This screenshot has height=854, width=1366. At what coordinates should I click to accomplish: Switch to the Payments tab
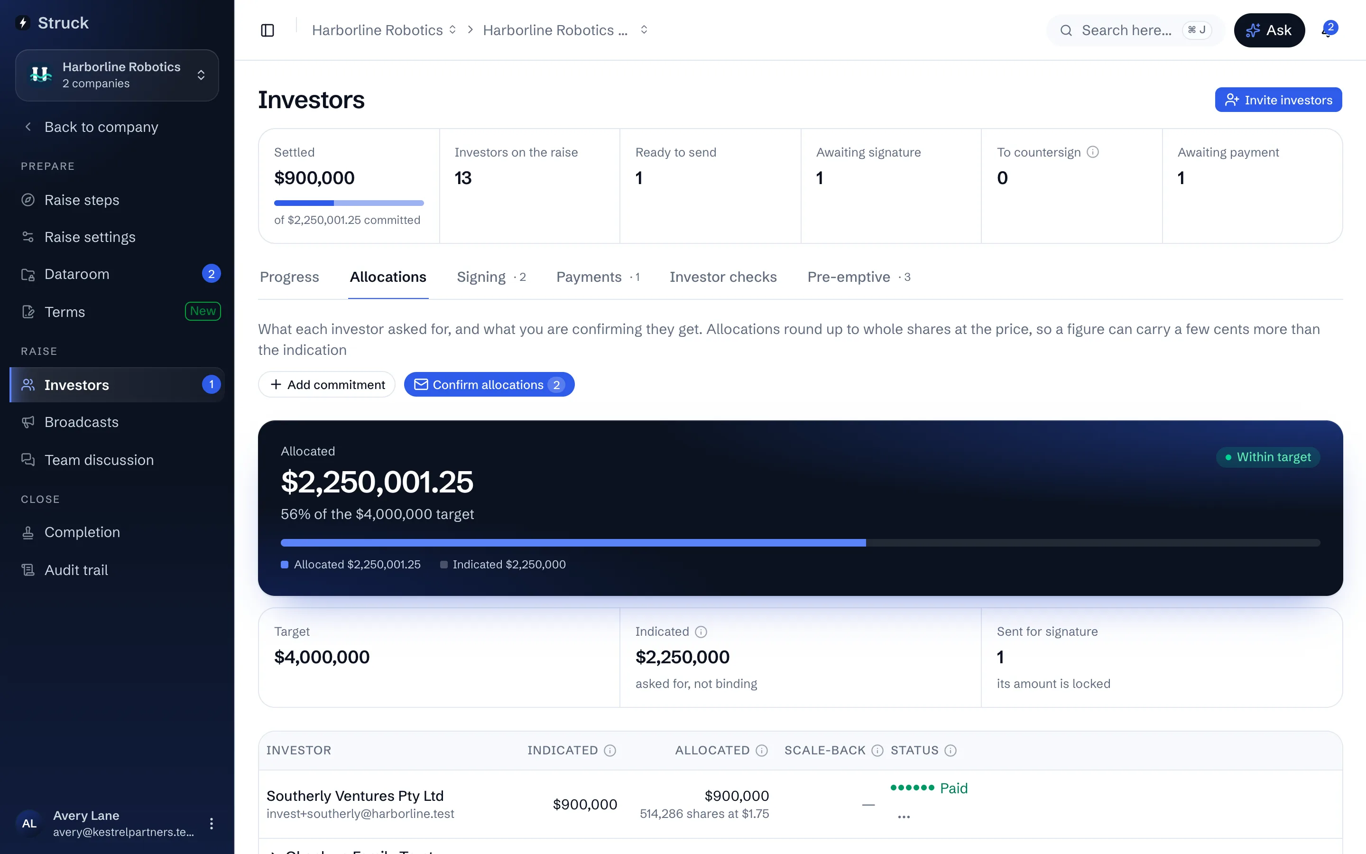pos(598,277)
